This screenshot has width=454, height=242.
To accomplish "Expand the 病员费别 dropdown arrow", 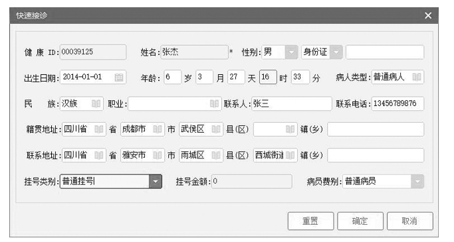I will click(x=417, y=182).
